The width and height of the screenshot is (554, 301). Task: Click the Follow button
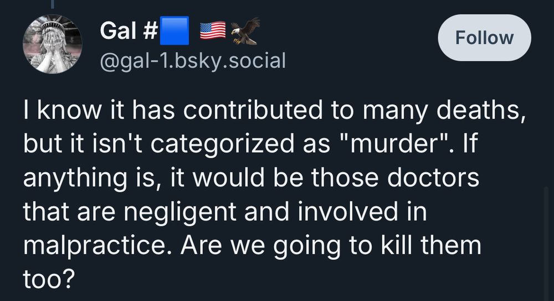pos(484,38)
